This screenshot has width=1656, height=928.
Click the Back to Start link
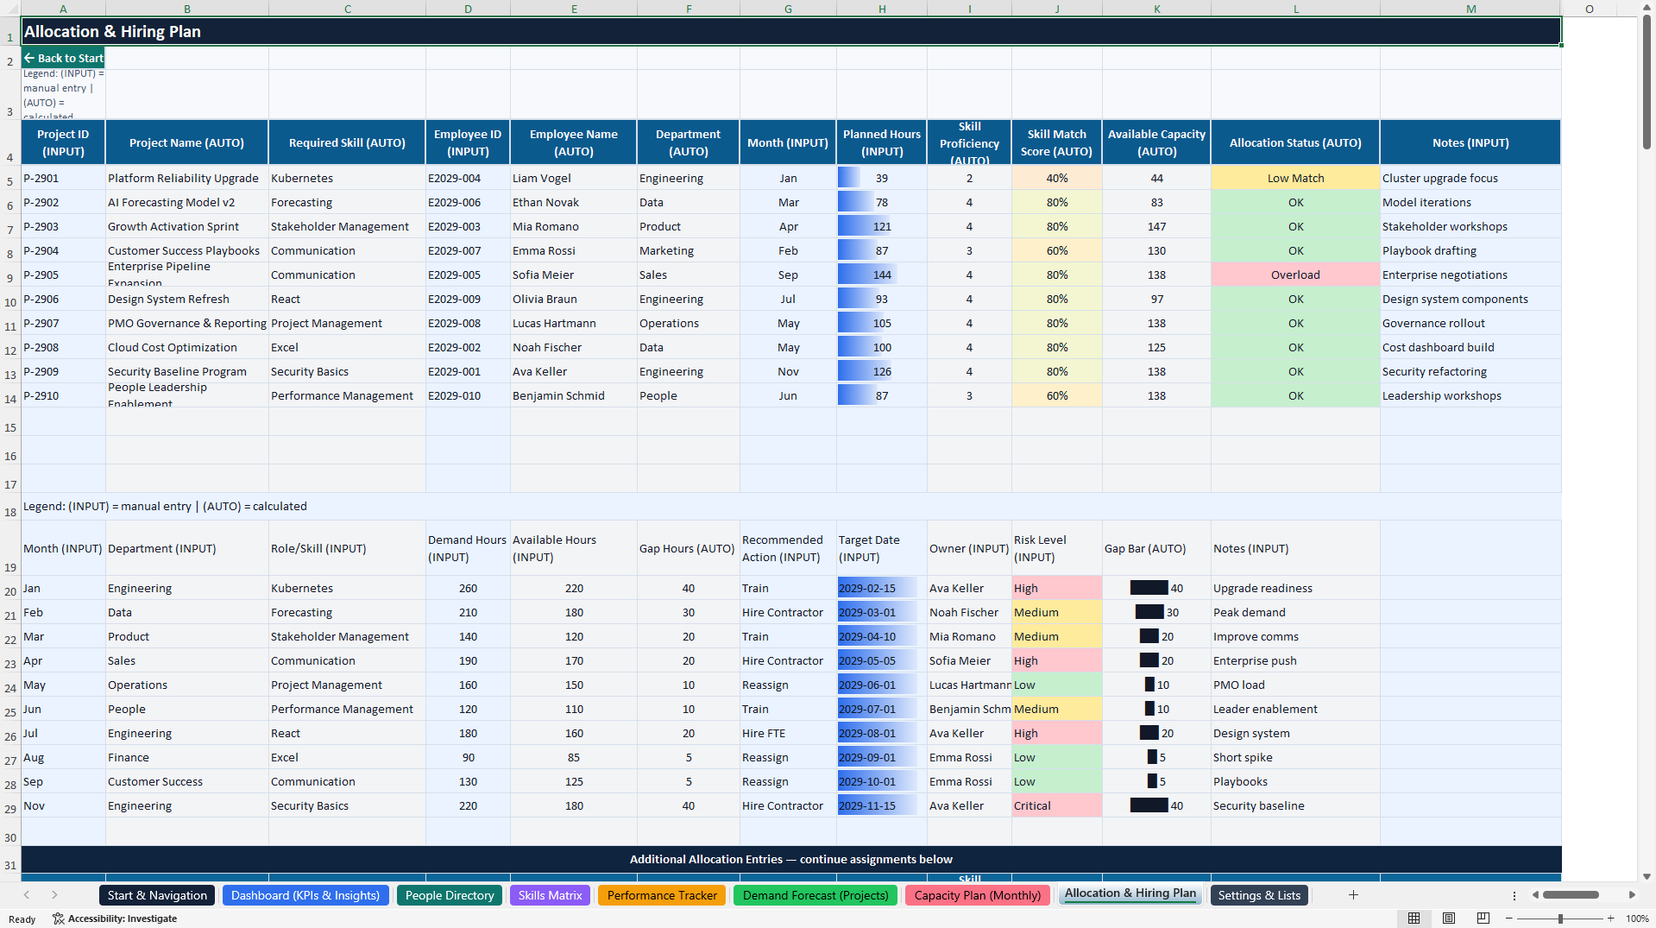click(63, 58)
